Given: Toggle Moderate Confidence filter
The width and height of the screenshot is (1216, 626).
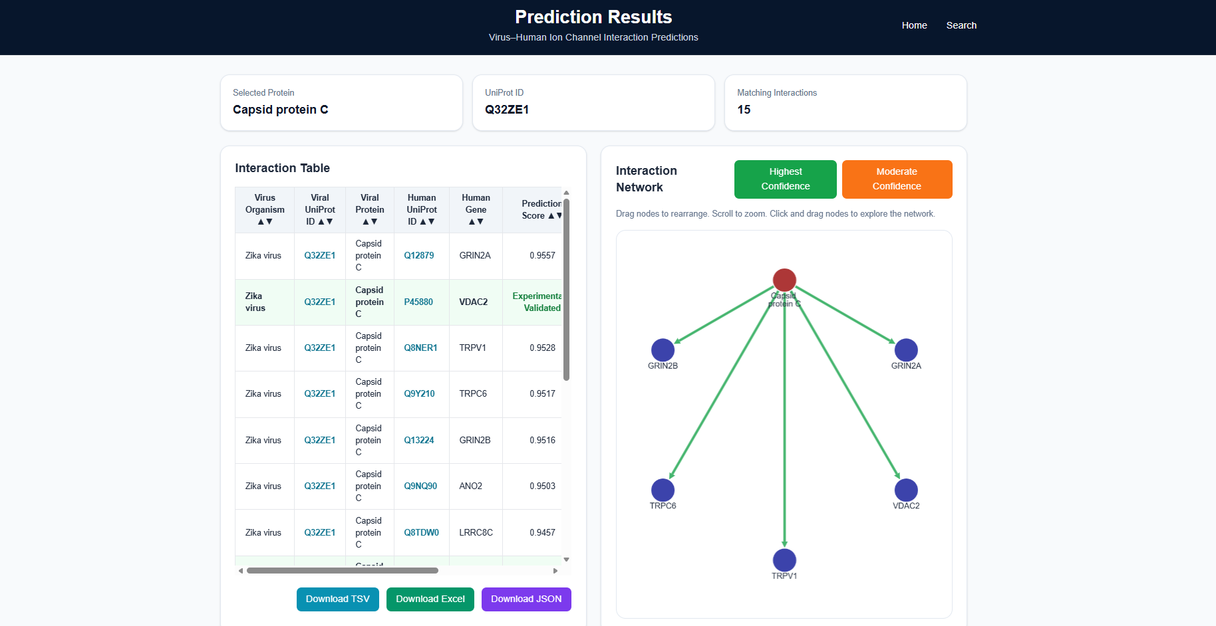Looking at the screenshot, I should point(897,179).
